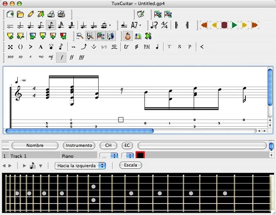The width and height of the screenshot is (276, 215).
Task: Insert repeat close bar
Action: click(x=187, y=25)
